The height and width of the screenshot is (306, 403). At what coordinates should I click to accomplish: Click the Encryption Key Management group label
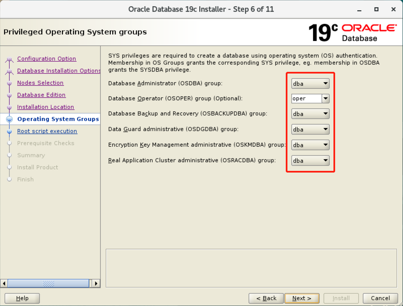pyautogui.click(x=197, y=145)
